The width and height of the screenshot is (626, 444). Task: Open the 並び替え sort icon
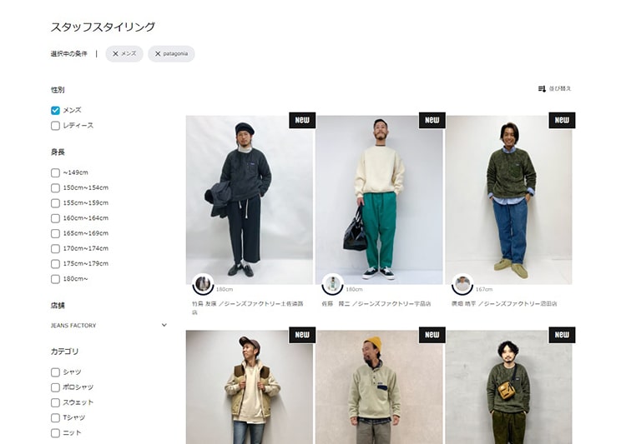tap(542, 88)
